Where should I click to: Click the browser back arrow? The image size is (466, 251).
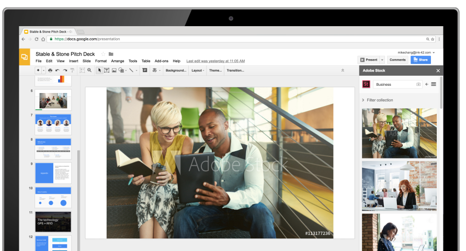(24, 39)
